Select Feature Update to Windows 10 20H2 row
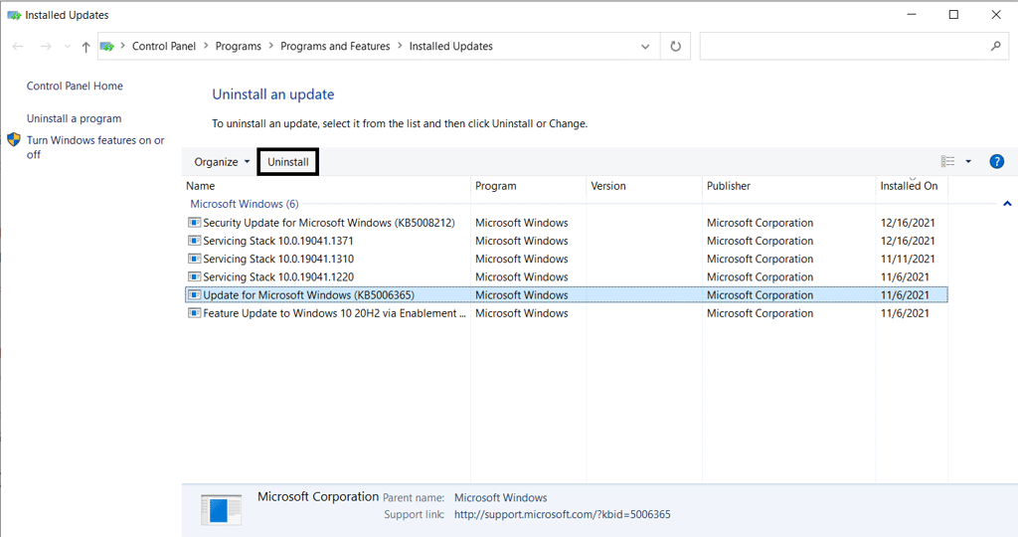The height and width of the screenshot is (537, 1018). coord(566,313)
